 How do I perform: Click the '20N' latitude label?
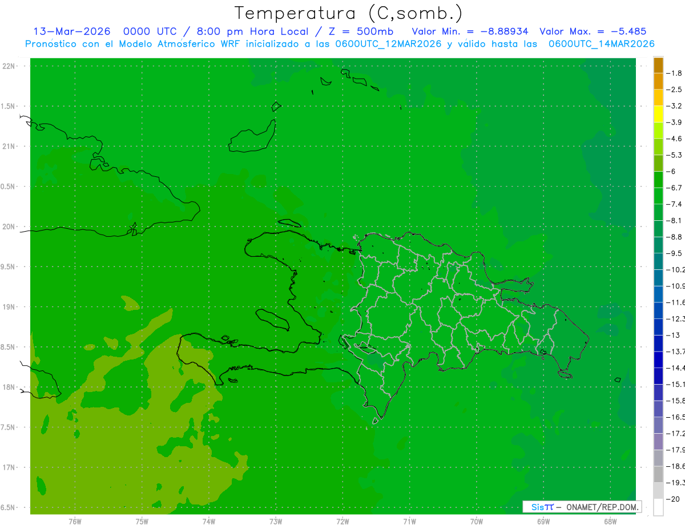[x=9, y=227]
